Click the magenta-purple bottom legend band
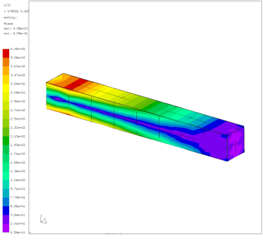Screen dimensions: 263x240 [6, 228]
